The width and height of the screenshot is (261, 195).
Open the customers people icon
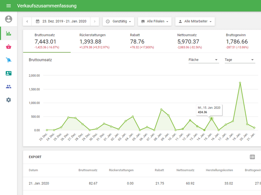point(8,87)
